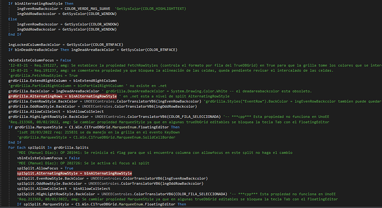Image resolution: width=382 pixels, height=208 pixels.
Task: Click the If blnAlternatingRowStyle Then line at top
Action: pos(40,3)
